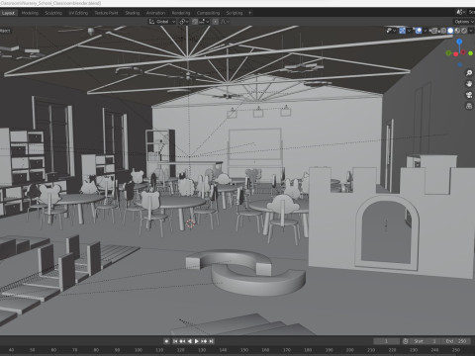Click frame 200 on the timeline
This screenshot has width=475, height=356.
[350, 350]
